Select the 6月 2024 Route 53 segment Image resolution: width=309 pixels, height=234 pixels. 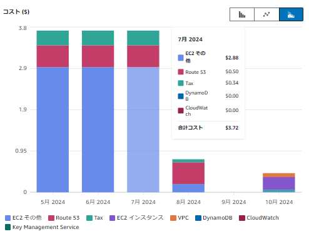tap(98, 56)
